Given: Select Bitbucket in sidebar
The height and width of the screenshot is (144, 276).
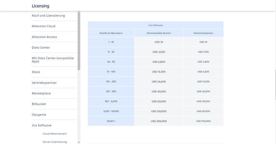Looking at the screenshot, I should (39, 104).
